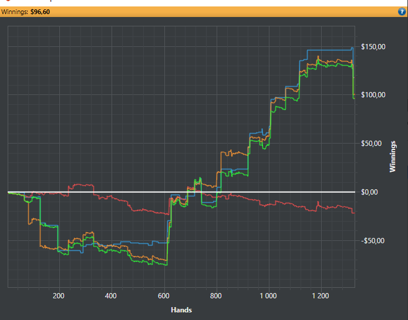Click the 200 hands tick label
Screen dimensions: 408x320
click(x=59, y=296)
